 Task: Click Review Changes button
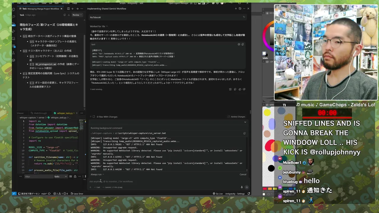coord(236,117)
